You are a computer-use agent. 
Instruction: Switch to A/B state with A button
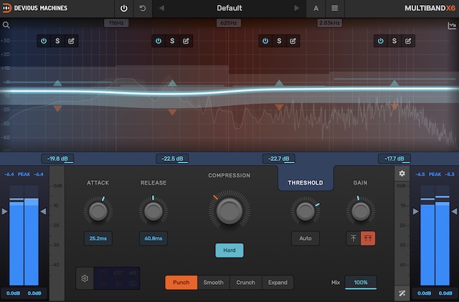point(316,8)
